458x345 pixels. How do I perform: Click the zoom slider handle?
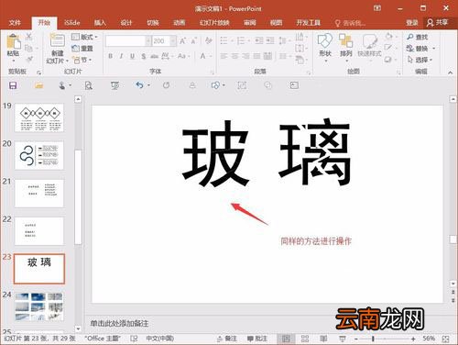pyautogui.click(x=373, y=339)
